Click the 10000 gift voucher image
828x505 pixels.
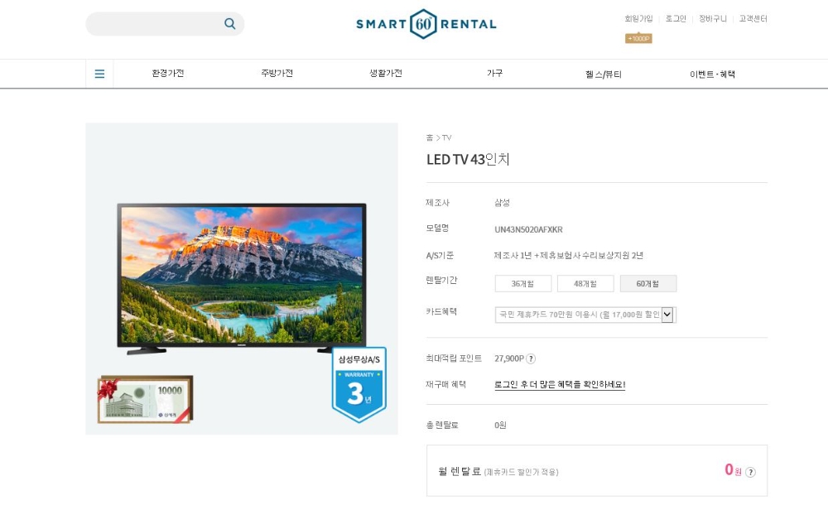[x=145, y=399]
